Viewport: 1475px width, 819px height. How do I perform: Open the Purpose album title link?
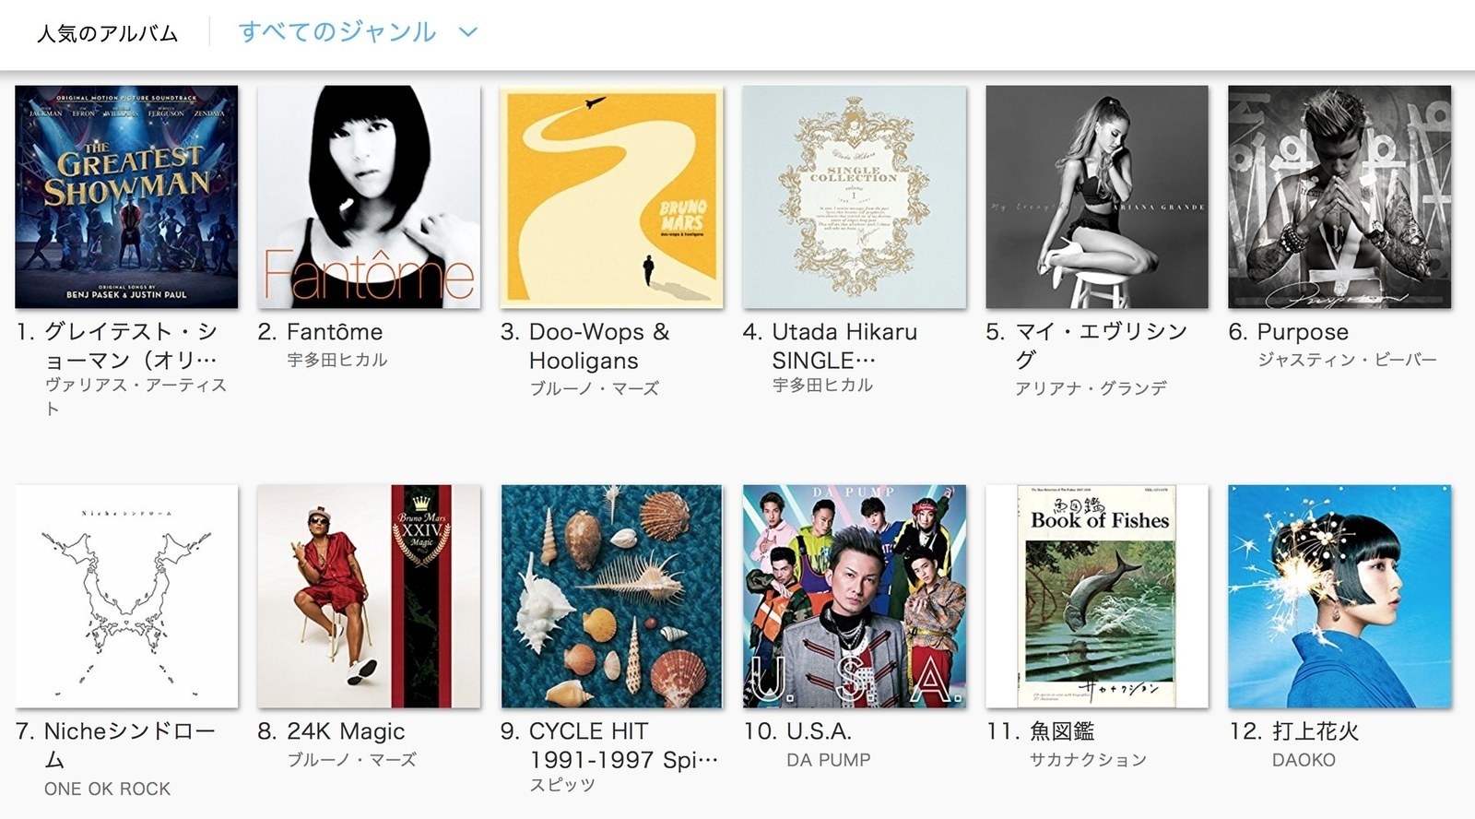tap(1303, 332)
